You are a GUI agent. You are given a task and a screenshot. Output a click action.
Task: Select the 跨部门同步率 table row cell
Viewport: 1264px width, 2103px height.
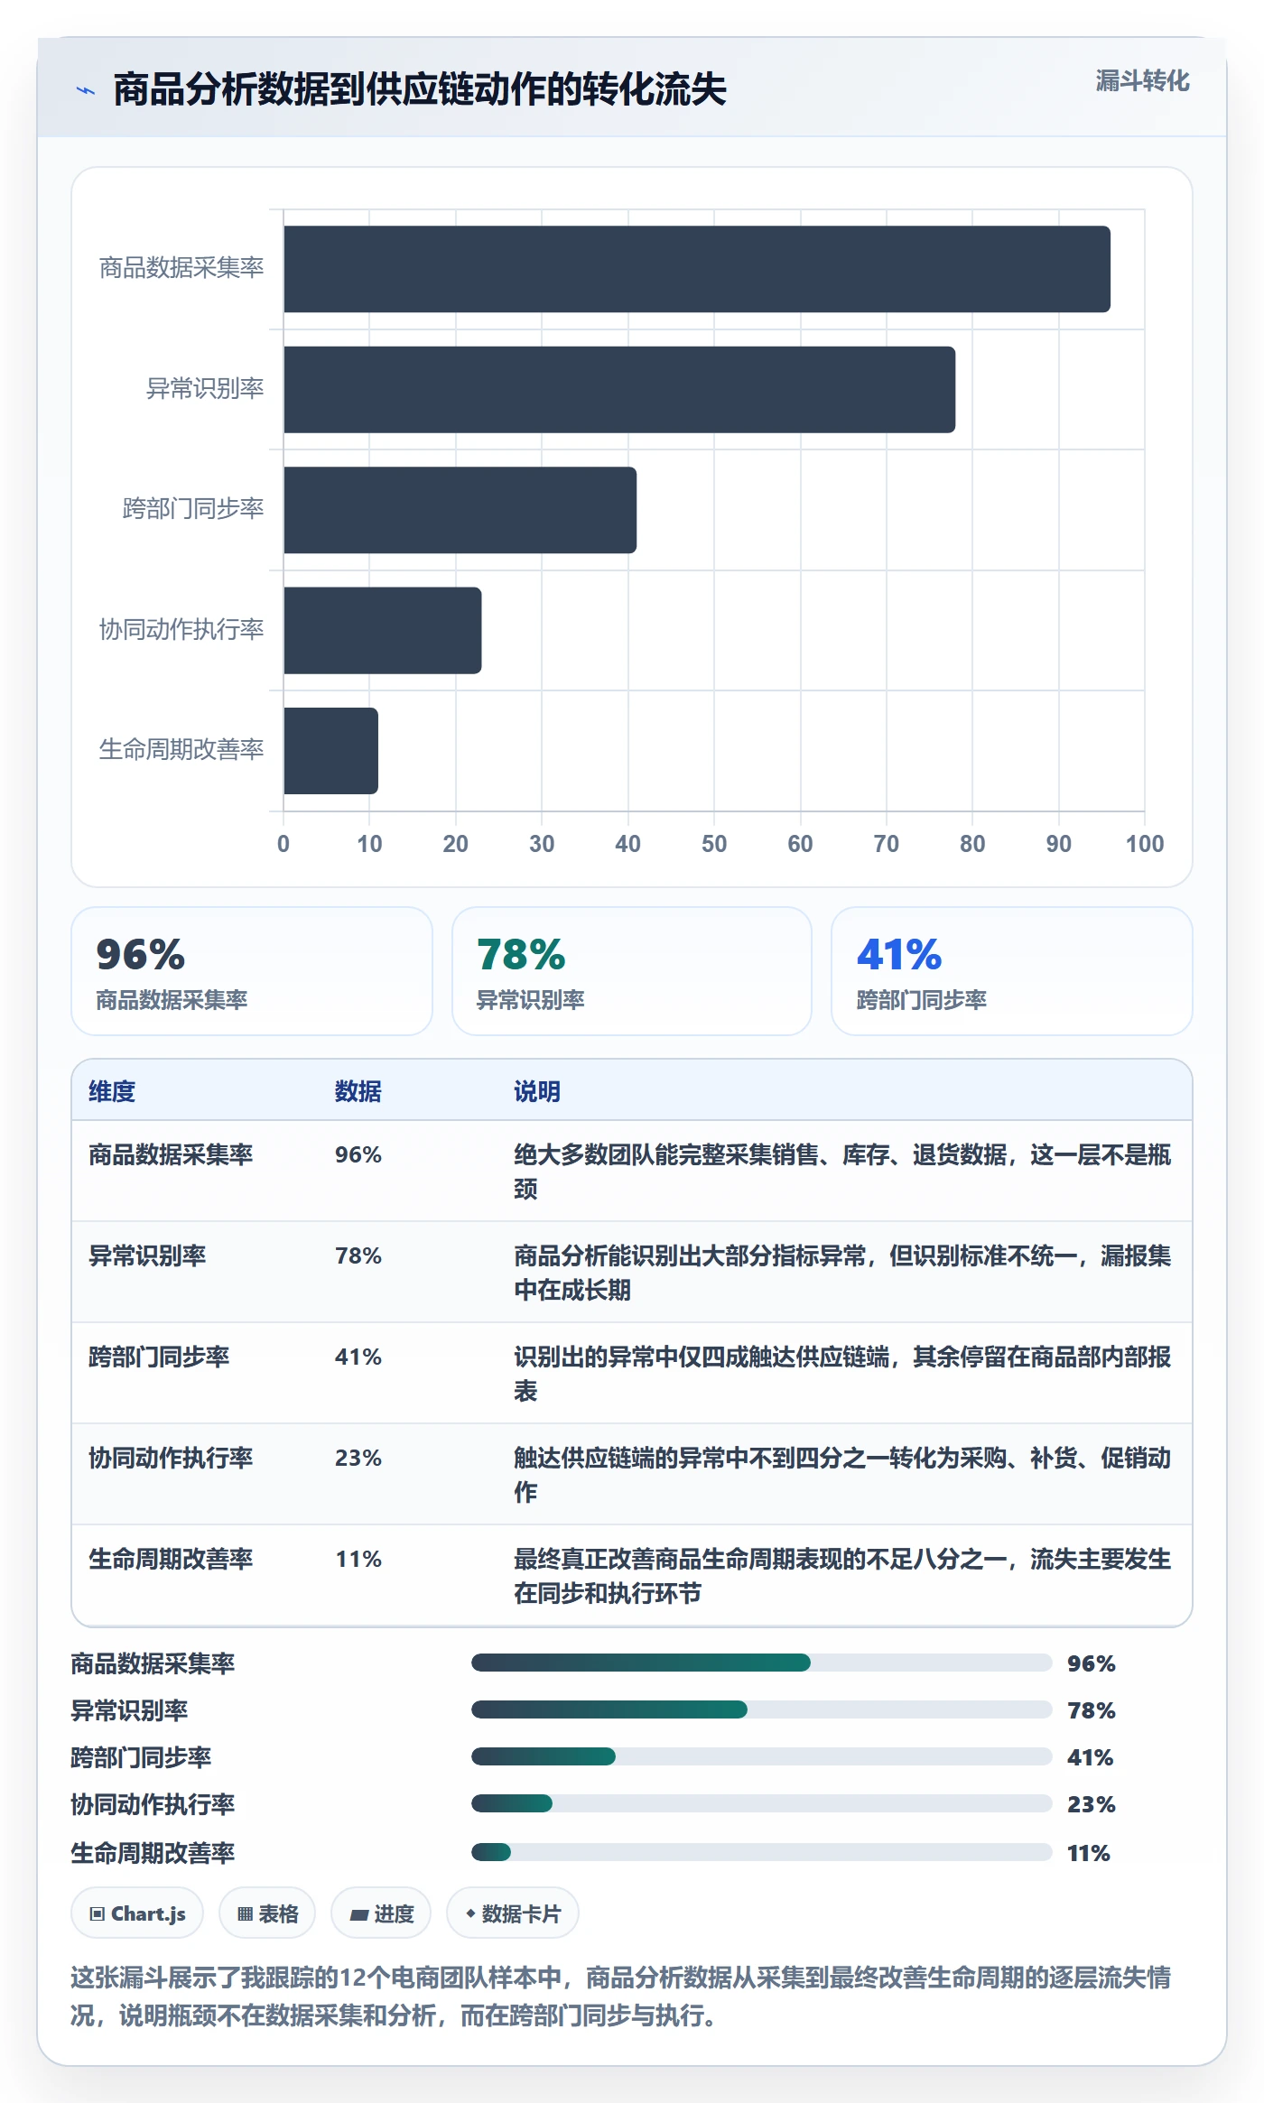tap(159, 1357)
